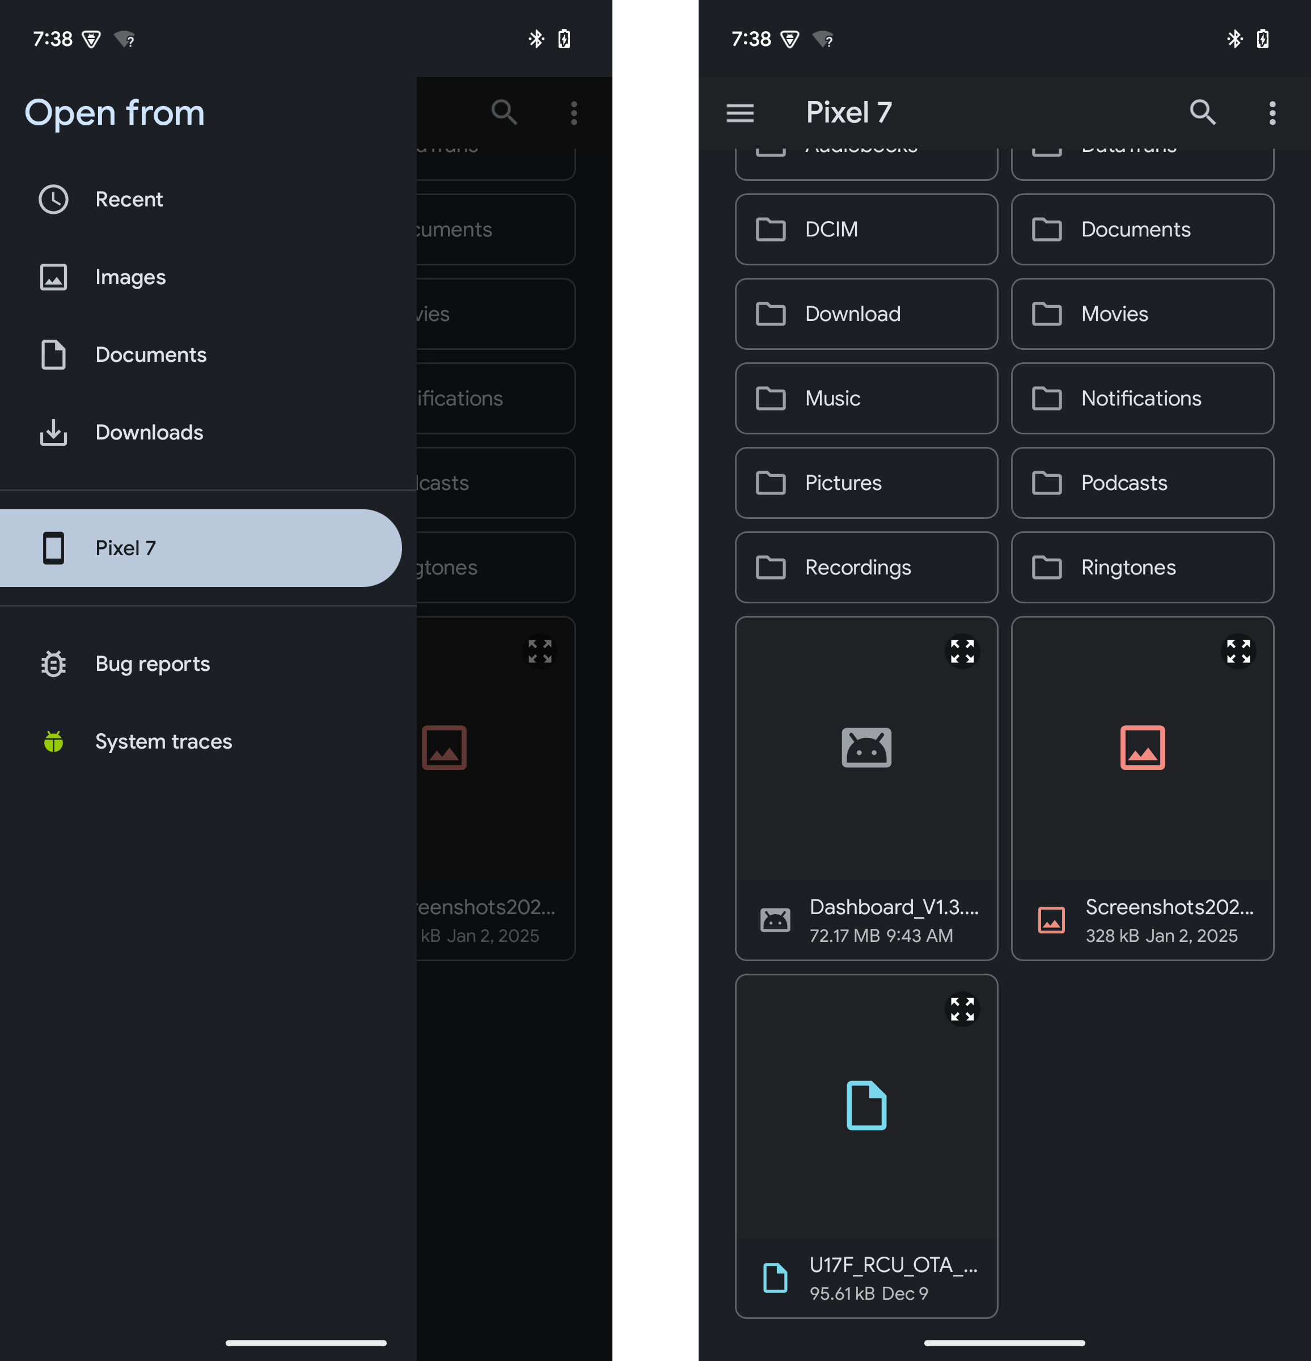Open the Movies folder
Screen dimensions: 1311x1361
coord(1142,314)
